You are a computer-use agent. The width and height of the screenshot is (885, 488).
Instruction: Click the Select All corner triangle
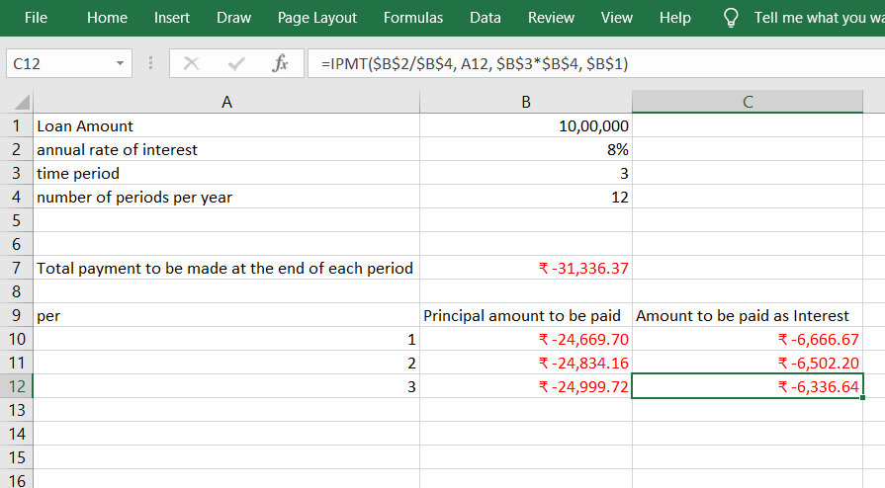point(17,102)
